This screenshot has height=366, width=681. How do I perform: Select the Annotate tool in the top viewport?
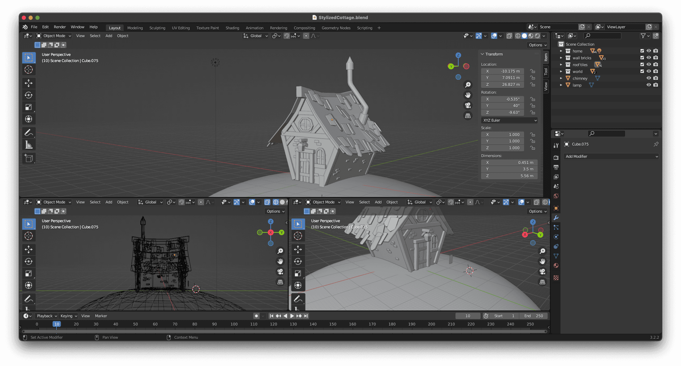click(x=29, y=132)
